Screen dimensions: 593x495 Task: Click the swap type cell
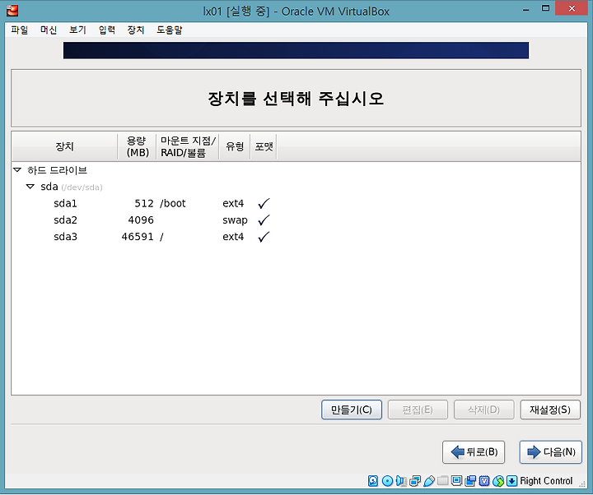point(235,220)
